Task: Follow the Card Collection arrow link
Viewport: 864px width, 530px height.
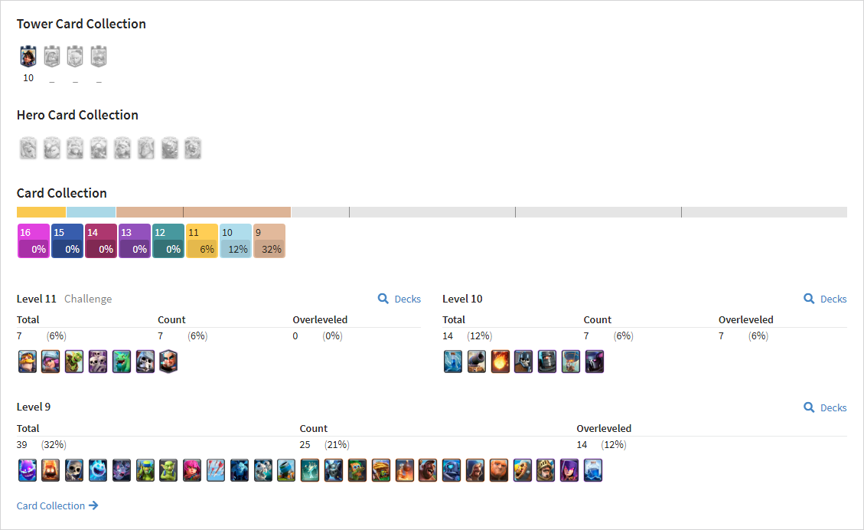Action: (x=57, y=505)
